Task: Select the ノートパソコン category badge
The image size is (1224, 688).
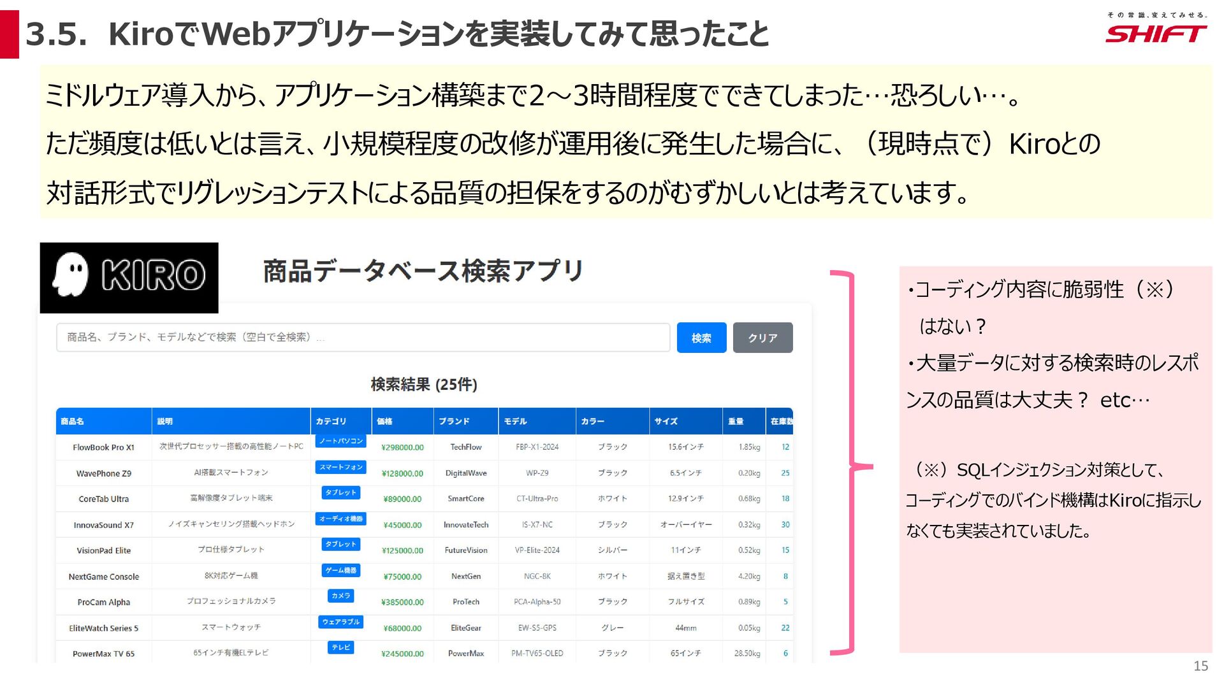Action: click(341, 441)
